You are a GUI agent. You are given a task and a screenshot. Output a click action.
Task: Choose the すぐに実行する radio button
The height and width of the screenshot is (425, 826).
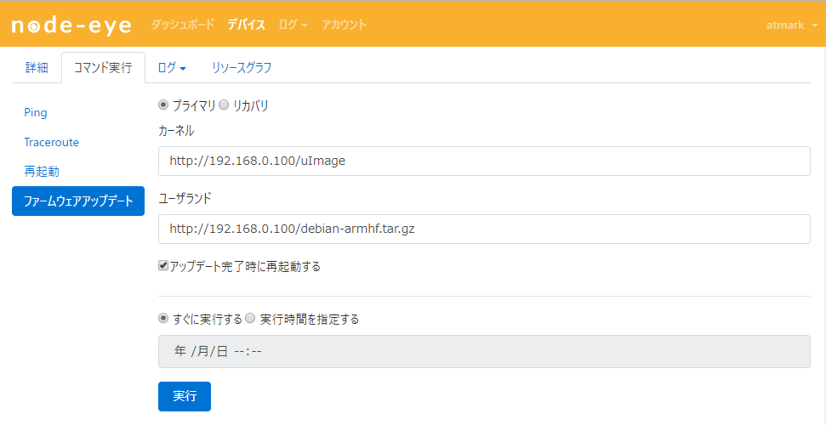pos(163,318)
